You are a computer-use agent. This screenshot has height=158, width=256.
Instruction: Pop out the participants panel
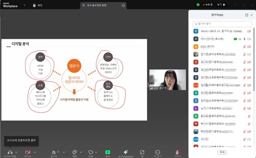[x=246, y=15]
